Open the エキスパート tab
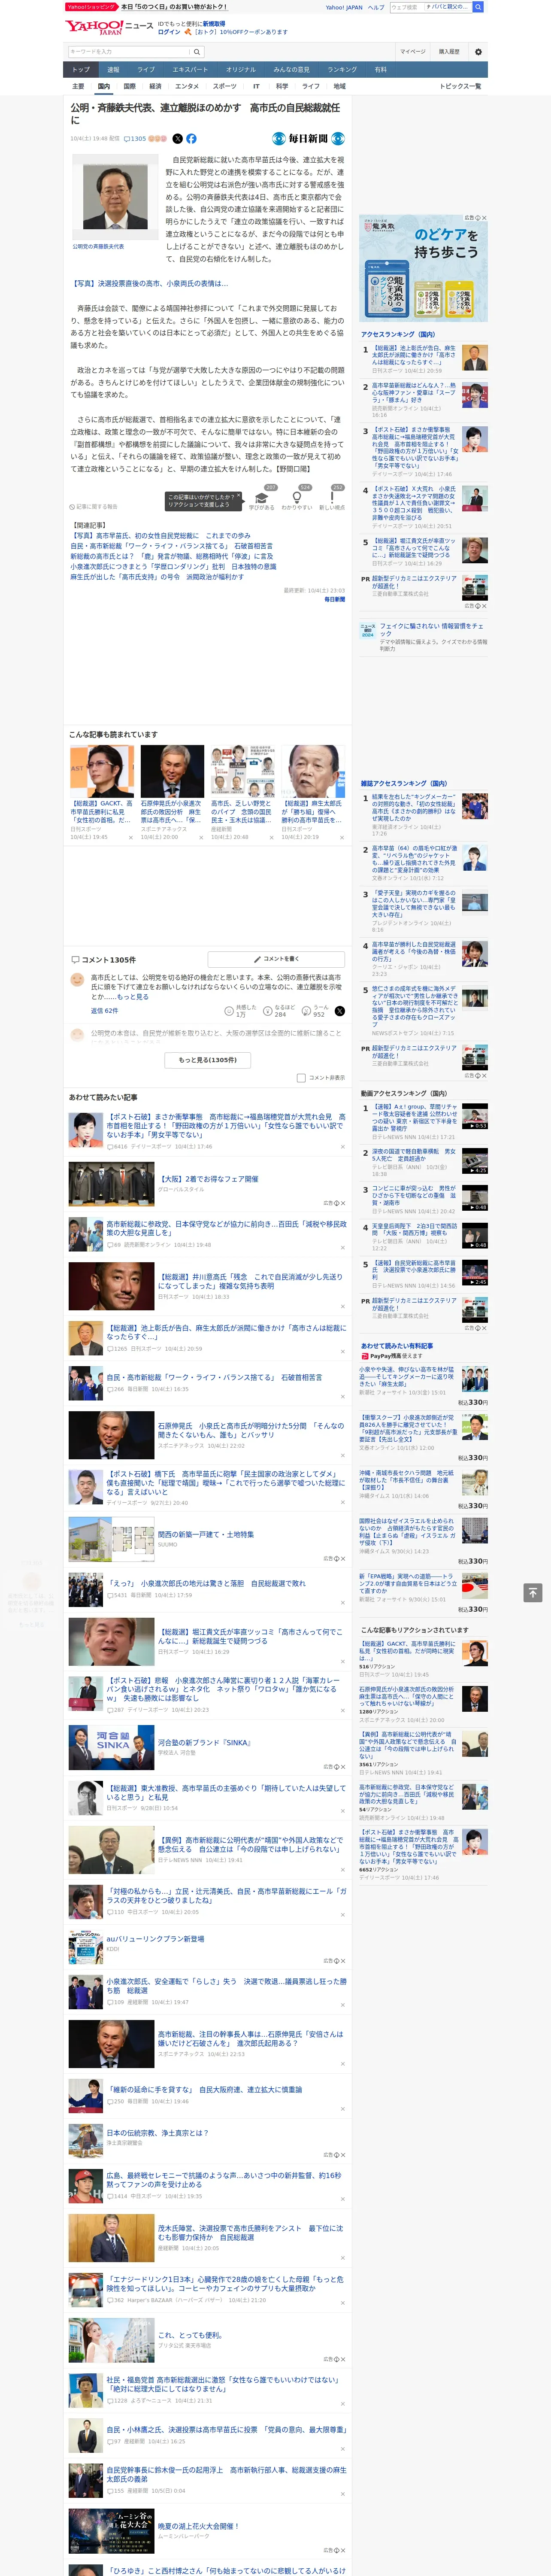551x2576 pixels. tap(190, 70)
